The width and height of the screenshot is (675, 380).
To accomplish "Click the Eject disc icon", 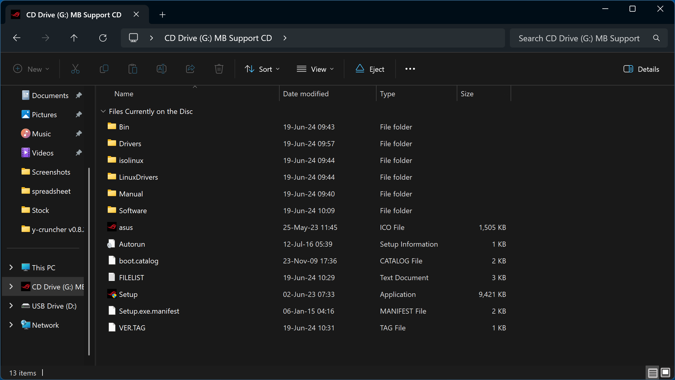I will 360,69.
